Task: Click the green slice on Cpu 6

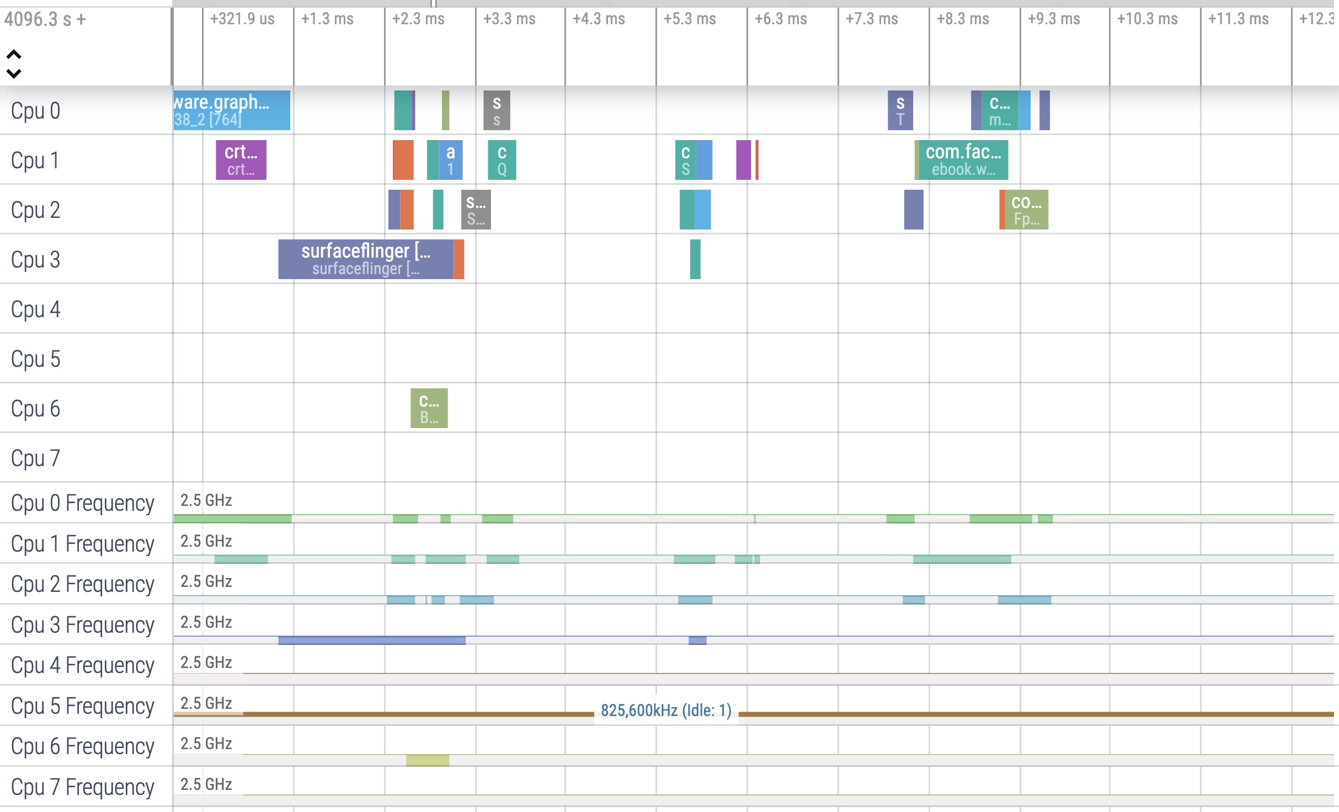Action: pos(429,408)
